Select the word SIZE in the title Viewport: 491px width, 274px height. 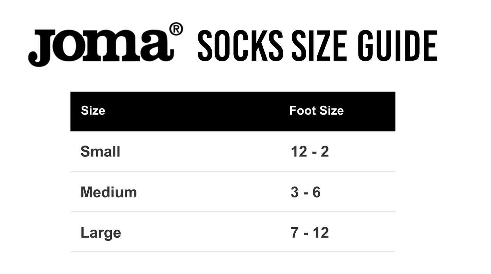coord(319,46)
